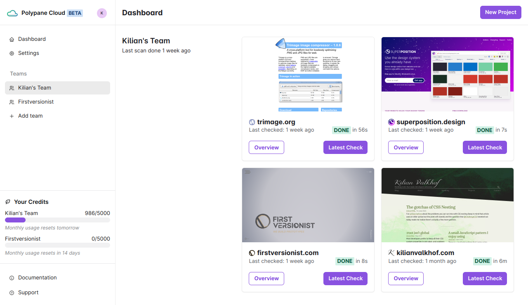The height and width of the screenshot is (305, 528).
Task: Click 'Monthly usage resets in 14 days'
Action: tap(42, 253)
